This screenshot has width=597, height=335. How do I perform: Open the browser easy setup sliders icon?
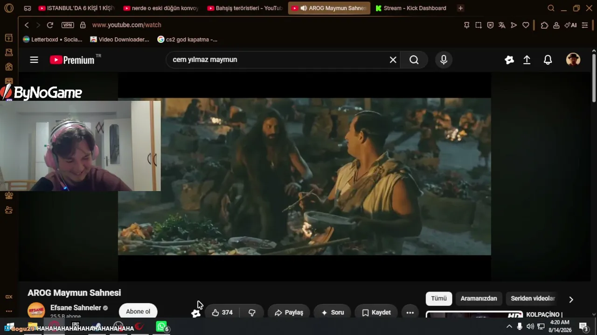(585, 25)
